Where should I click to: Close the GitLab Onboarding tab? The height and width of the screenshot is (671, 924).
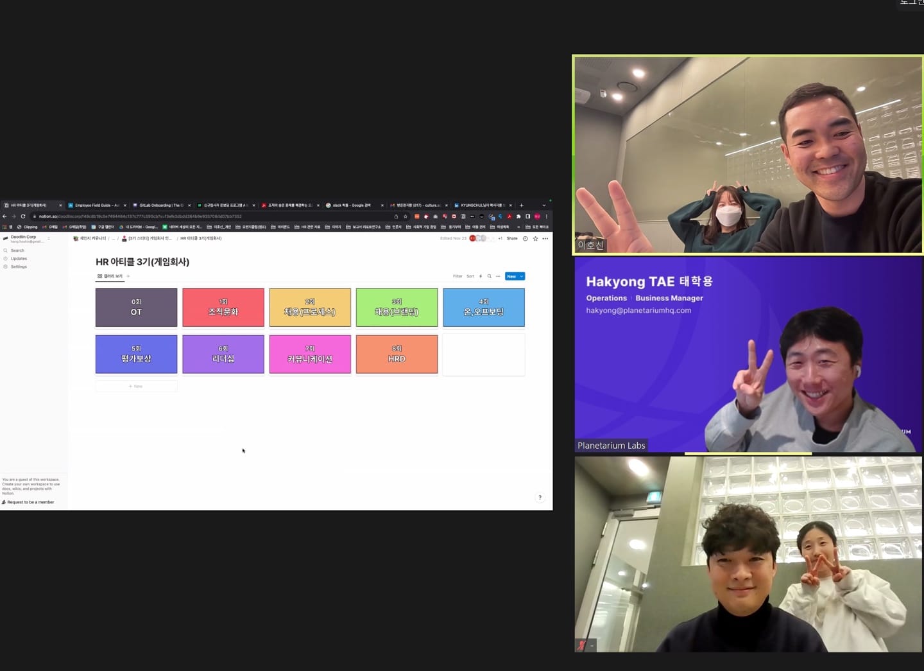coord(189,205)
